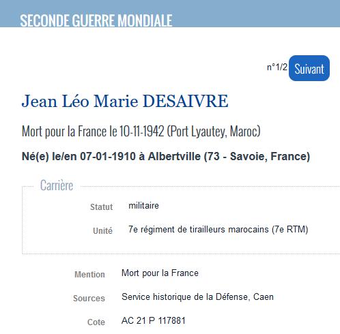
Task: Select the 'militaire' status value
Action: coord(143,206)
